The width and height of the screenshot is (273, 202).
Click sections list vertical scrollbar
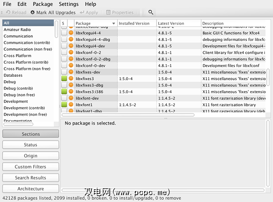coord(56,29)
